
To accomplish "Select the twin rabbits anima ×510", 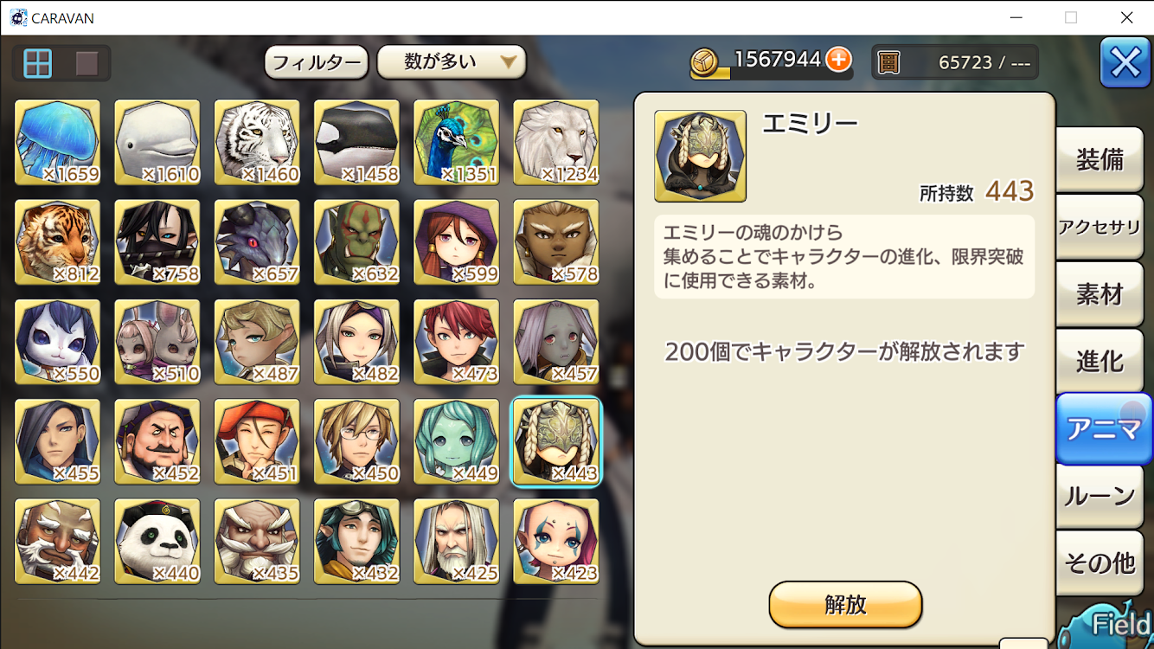I will point(157,342).
